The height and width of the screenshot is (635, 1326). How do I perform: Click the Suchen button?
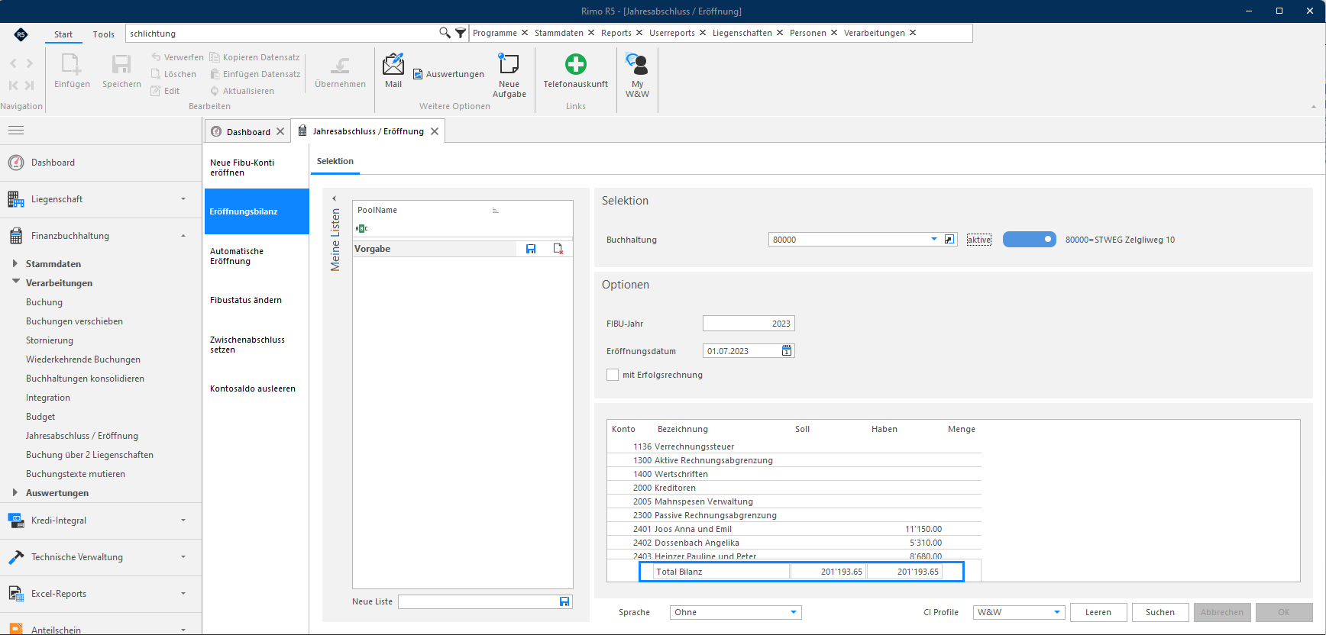tap(1160, 612)
